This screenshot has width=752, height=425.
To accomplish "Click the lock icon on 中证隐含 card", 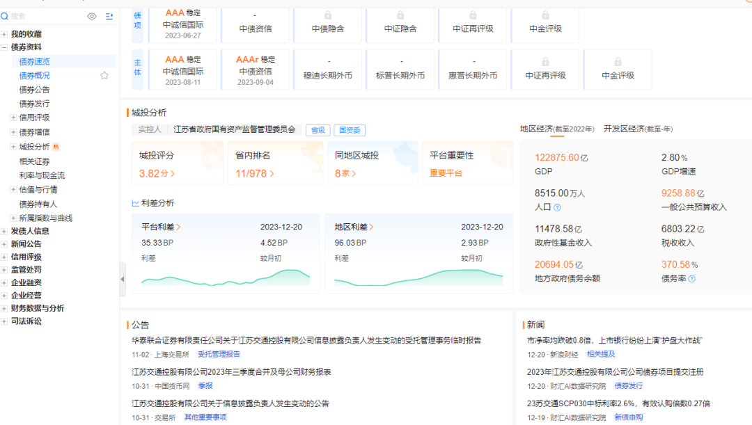I will pos(400,15).
